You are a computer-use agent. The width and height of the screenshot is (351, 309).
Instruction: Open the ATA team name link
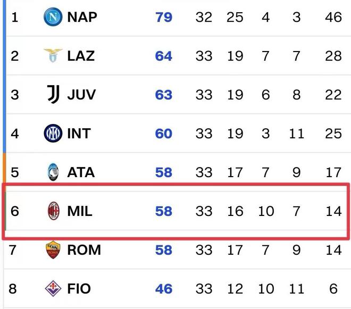(x=81, y=172)
